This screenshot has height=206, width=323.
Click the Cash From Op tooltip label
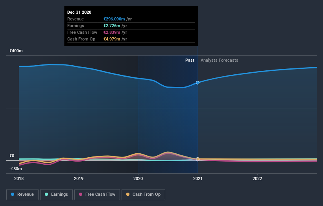[81, 39]
